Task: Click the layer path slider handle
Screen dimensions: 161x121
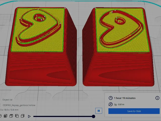Action: tap(93, 116)
